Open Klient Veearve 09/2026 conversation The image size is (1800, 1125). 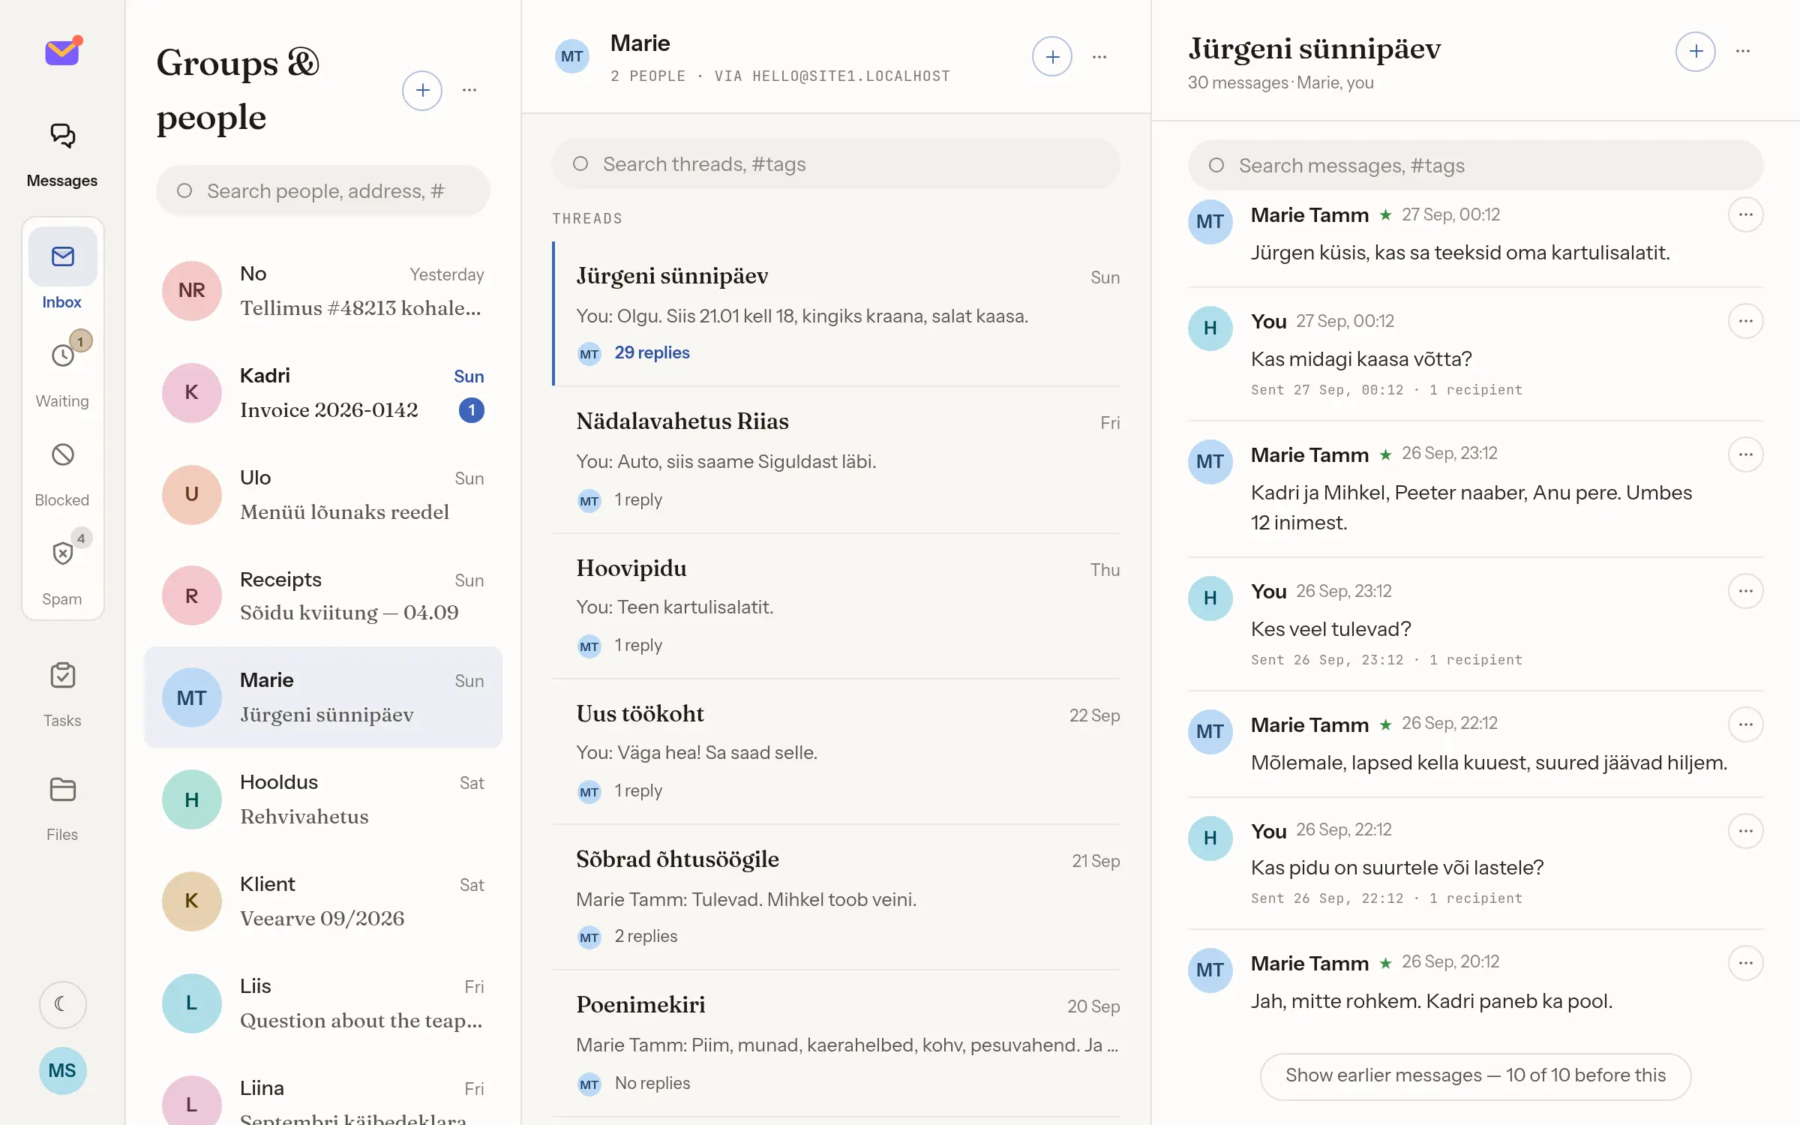(x=323, y=901)
